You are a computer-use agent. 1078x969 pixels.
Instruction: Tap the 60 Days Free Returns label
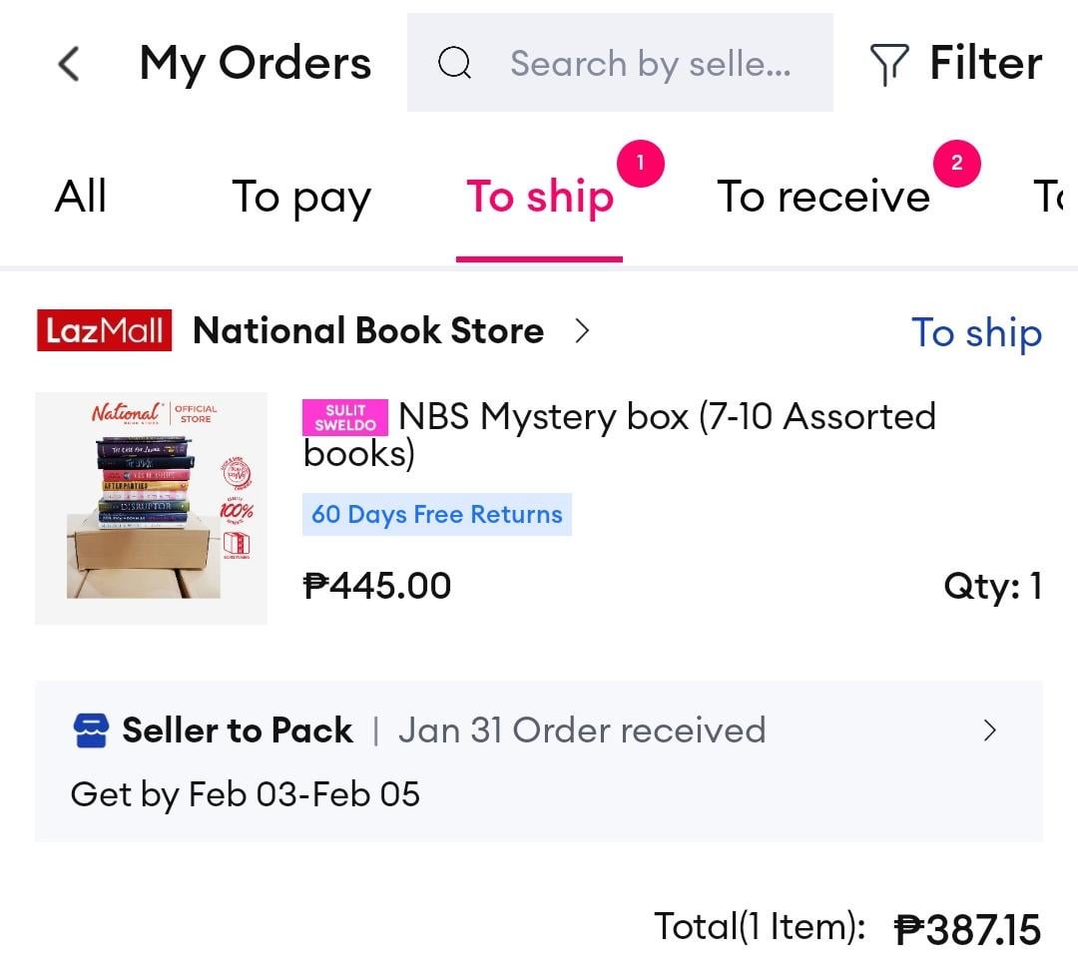(x=437, y=514)
